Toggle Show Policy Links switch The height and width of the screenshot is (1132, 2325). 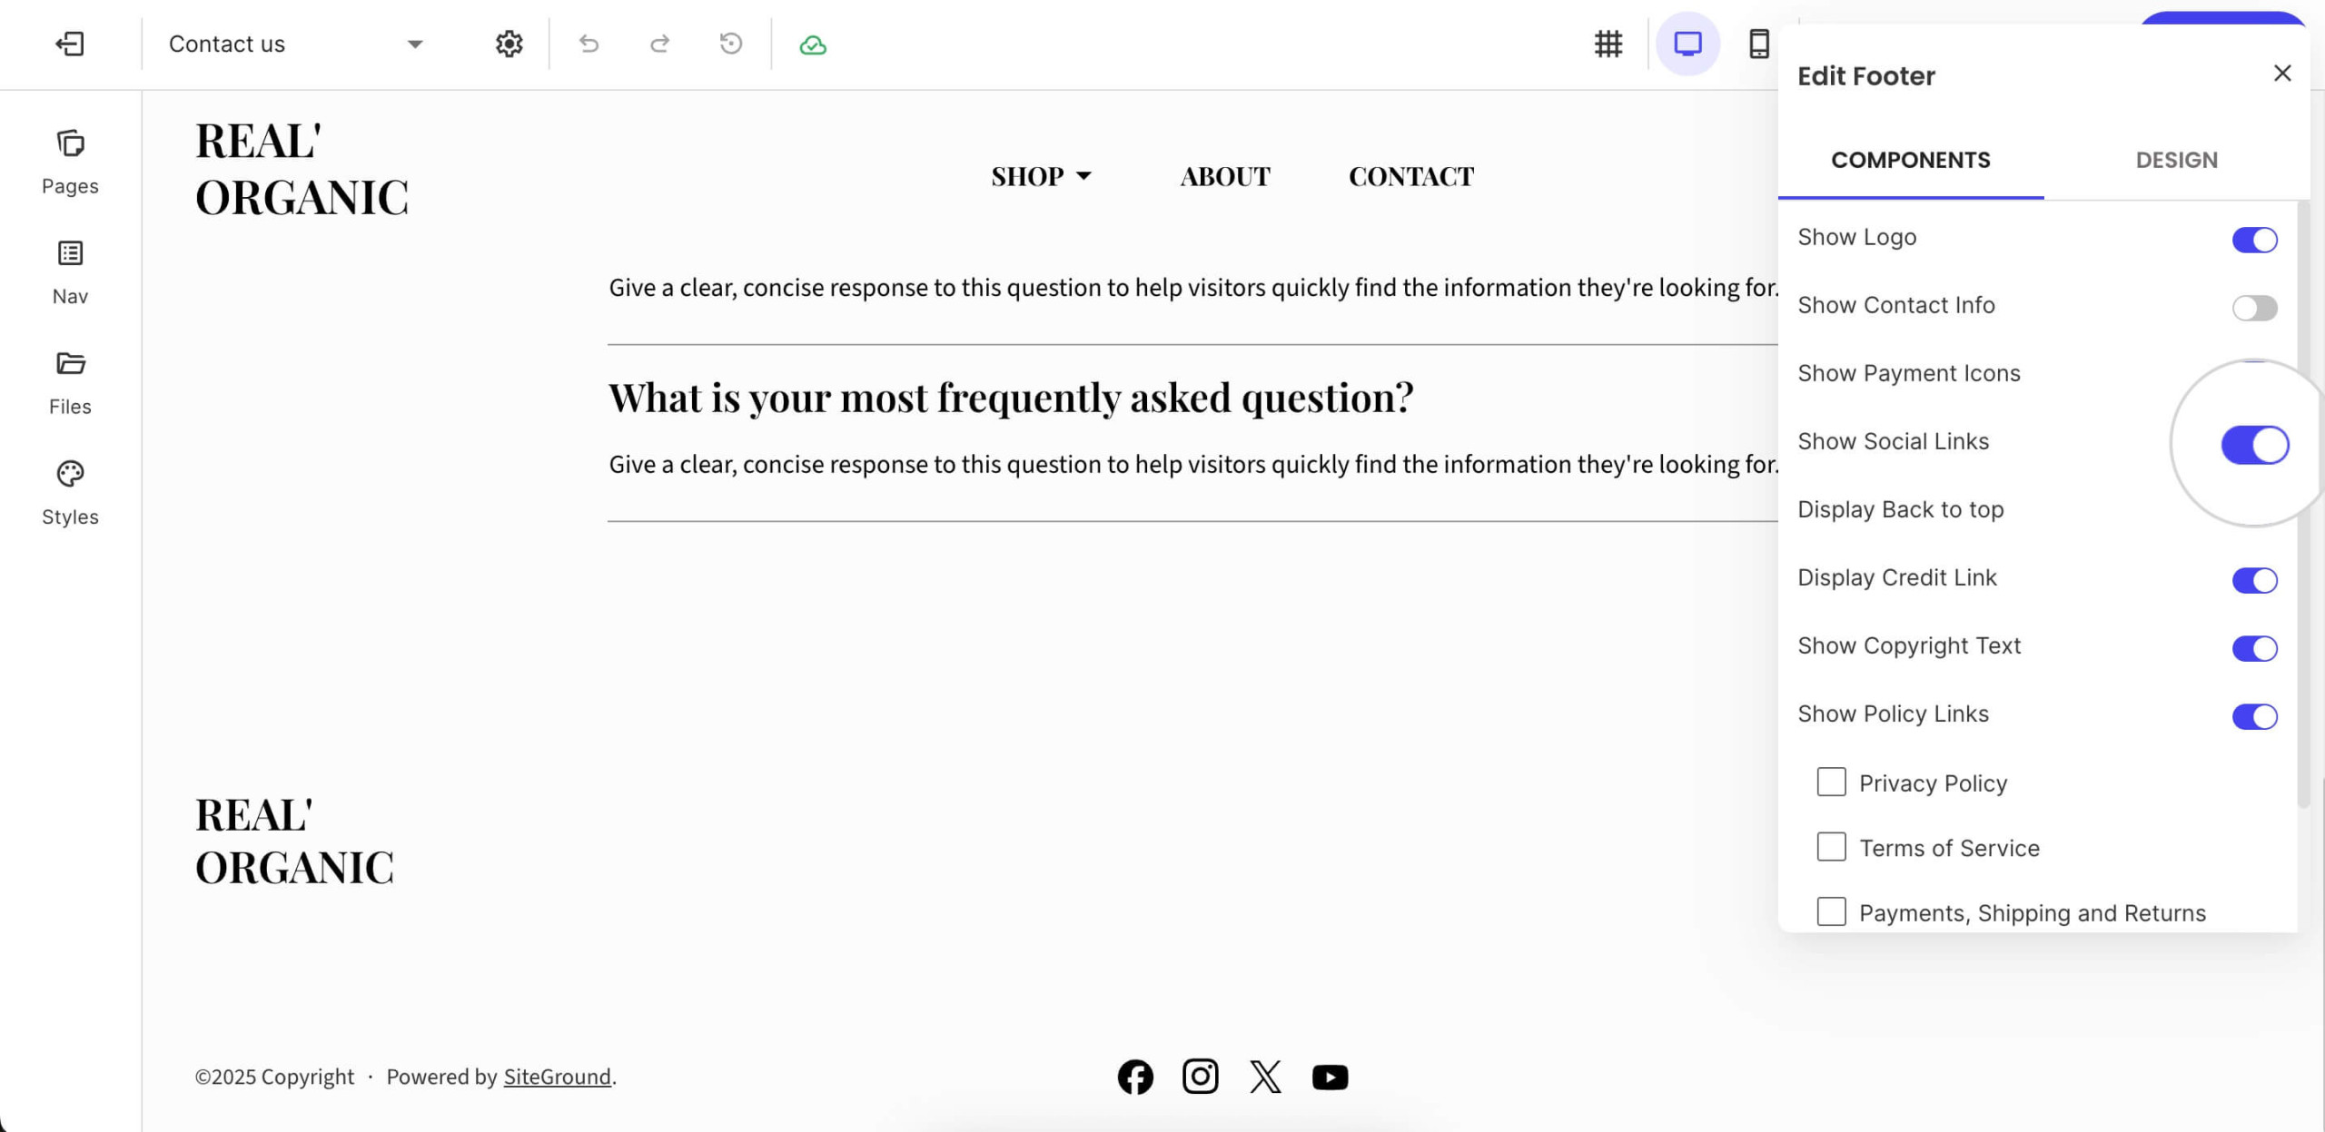point(2255,716)
